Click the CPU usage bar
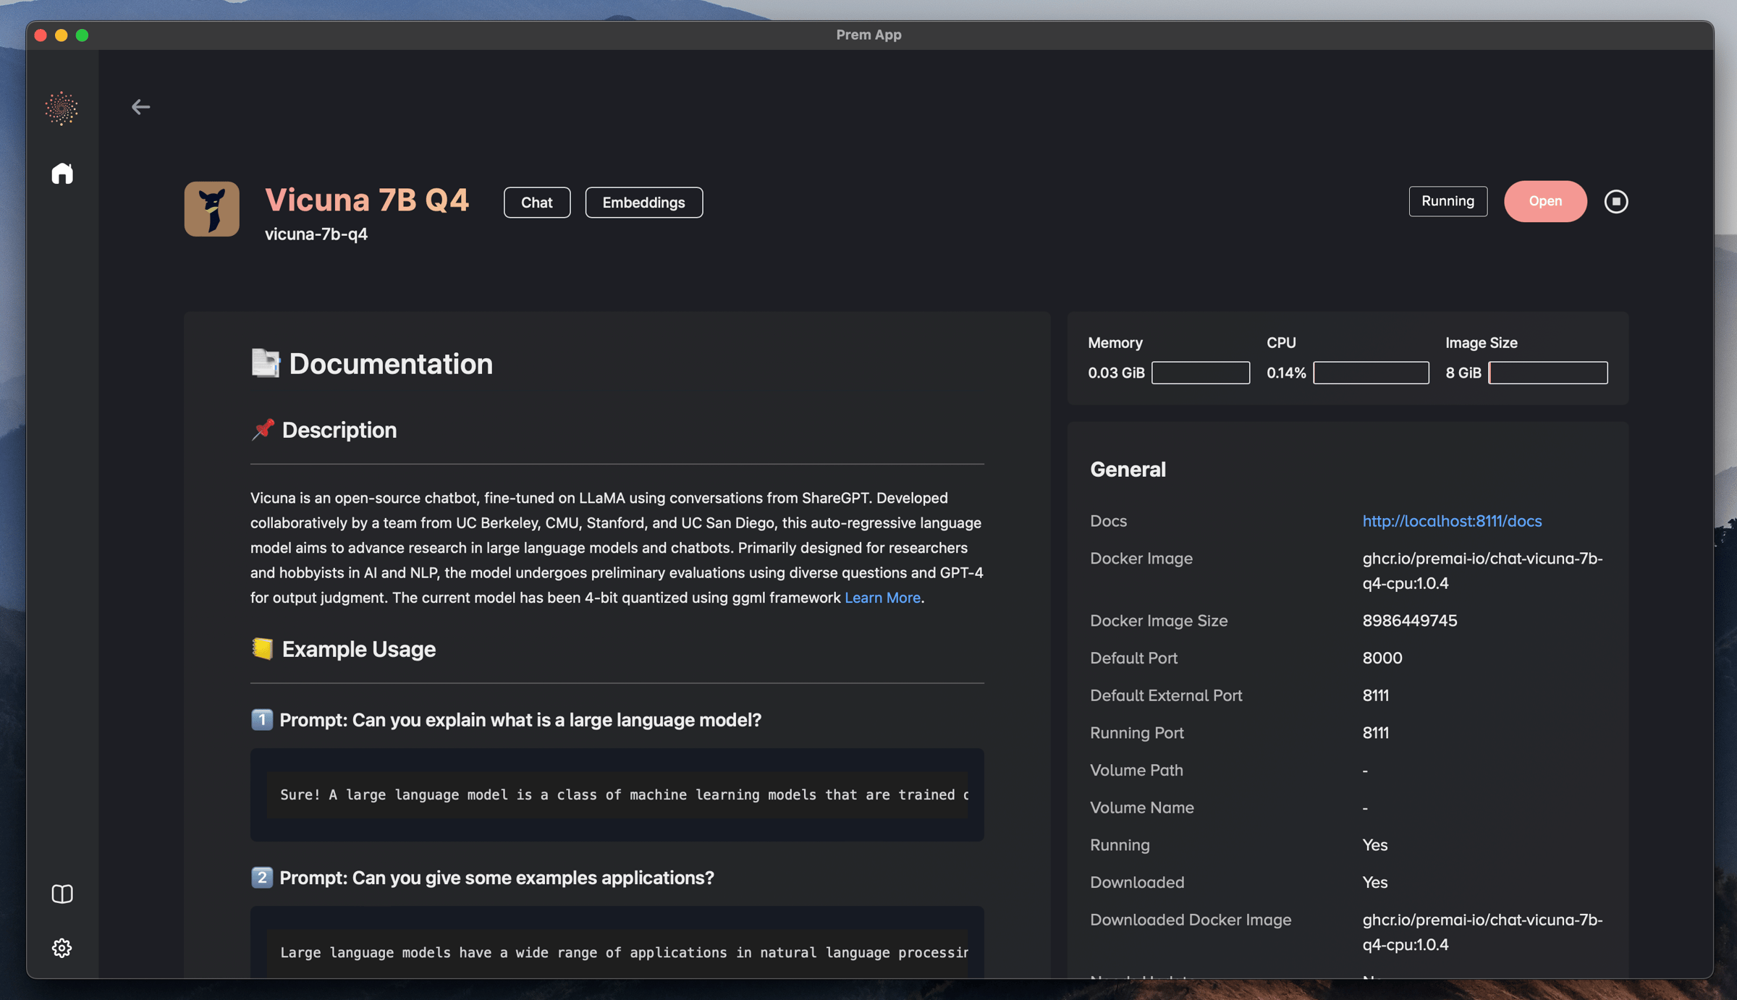The width and height of the screenshot is (1737, 1000). (x=1371, y=373)
